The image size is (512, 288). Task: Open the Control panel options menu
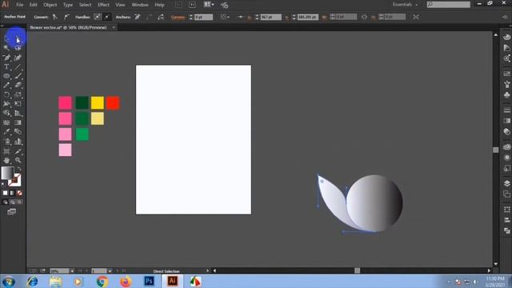click(x=505, y=17)
